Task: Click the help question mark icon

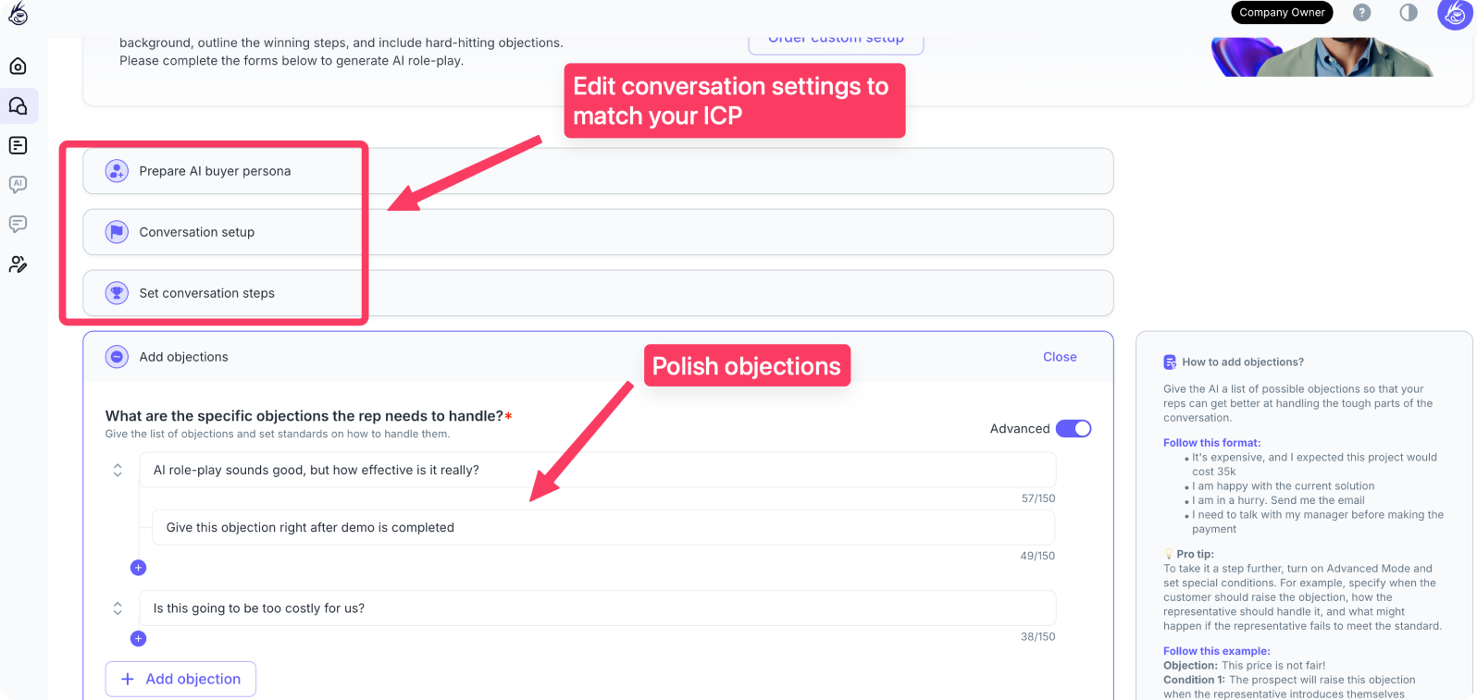Action: 1361,13
